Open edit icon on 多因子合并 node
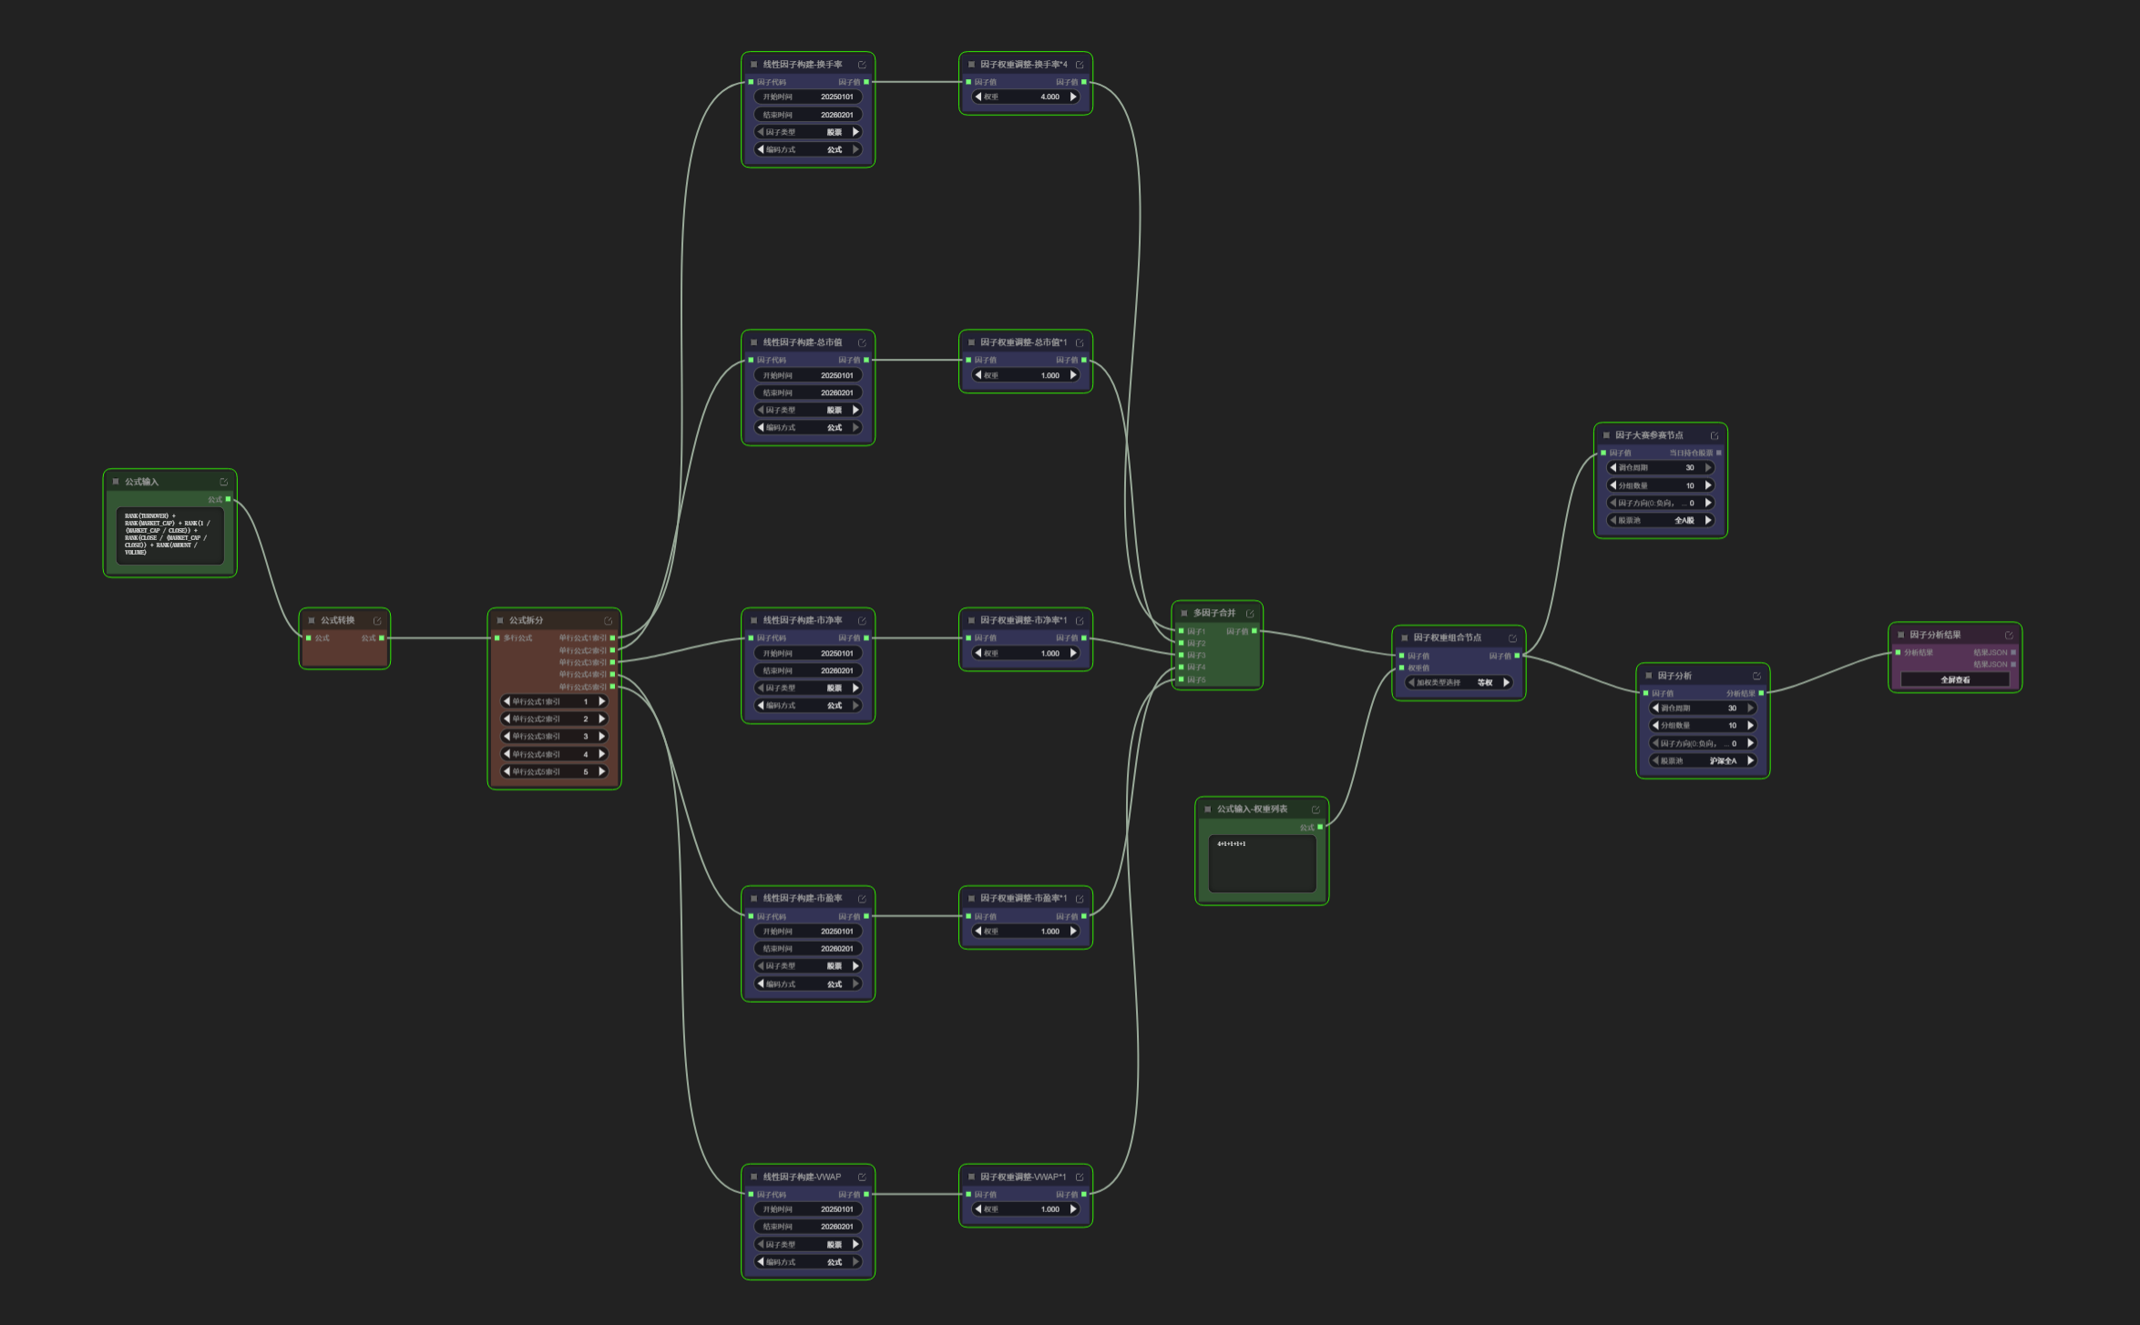 [x=1250, y=614]
